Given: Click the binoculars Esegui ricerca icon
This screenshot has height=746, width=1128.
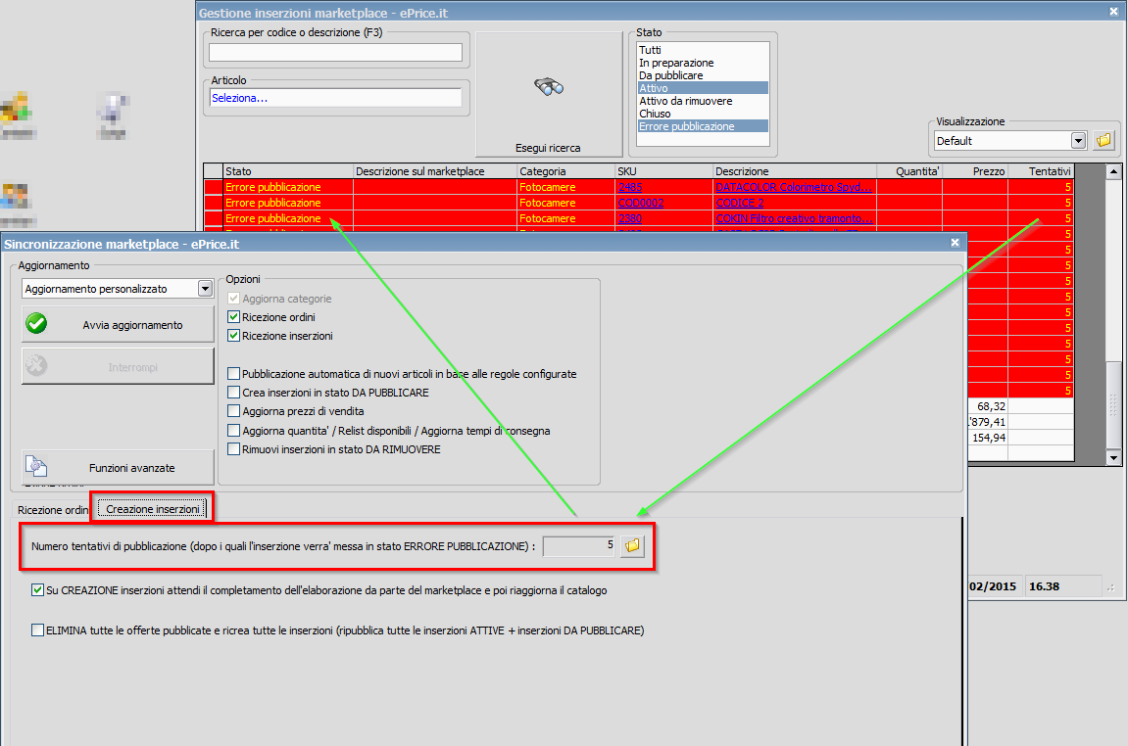Looking at the screenshot, I should (549, 87).
